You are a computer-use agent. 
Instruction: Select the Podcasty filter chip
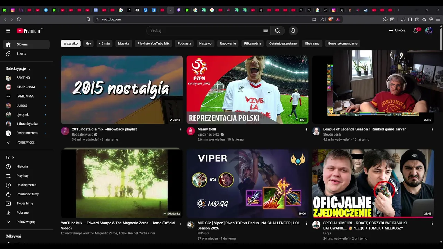pyautogui.click(x=184, y=44)
